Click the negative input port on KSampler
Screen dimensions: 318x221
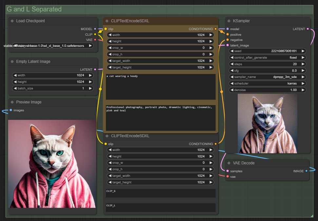point(228,40)
